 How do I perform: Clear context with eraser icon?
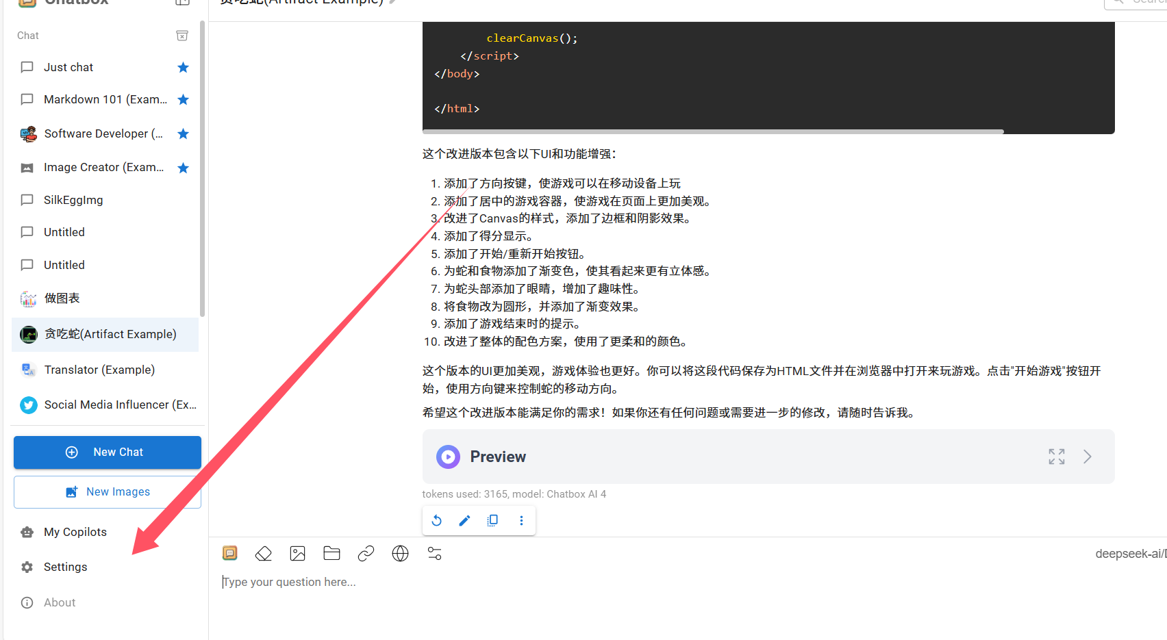pyautogui.click(x=264, y=553)
